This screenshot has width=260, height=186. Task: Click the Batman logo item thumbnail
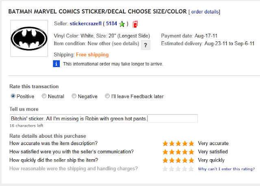(29, 39)
